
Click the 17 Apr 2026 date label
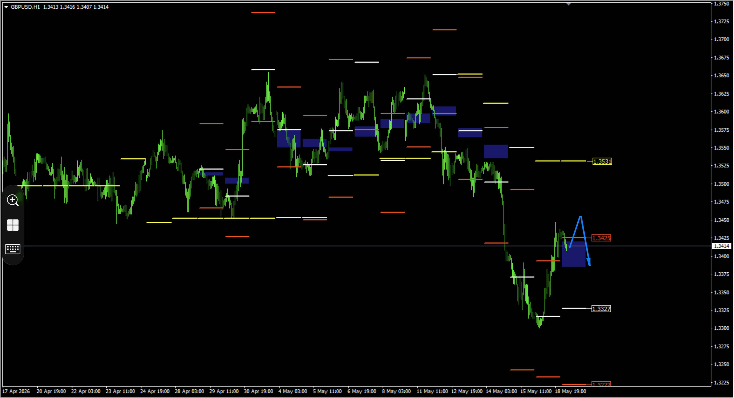pyautogui.click(x=16, y=392)
